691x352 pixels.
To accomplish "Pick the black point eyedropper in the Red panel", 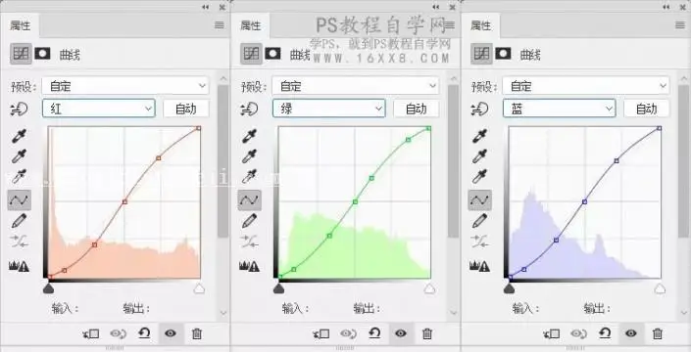I will coord(19,136).
